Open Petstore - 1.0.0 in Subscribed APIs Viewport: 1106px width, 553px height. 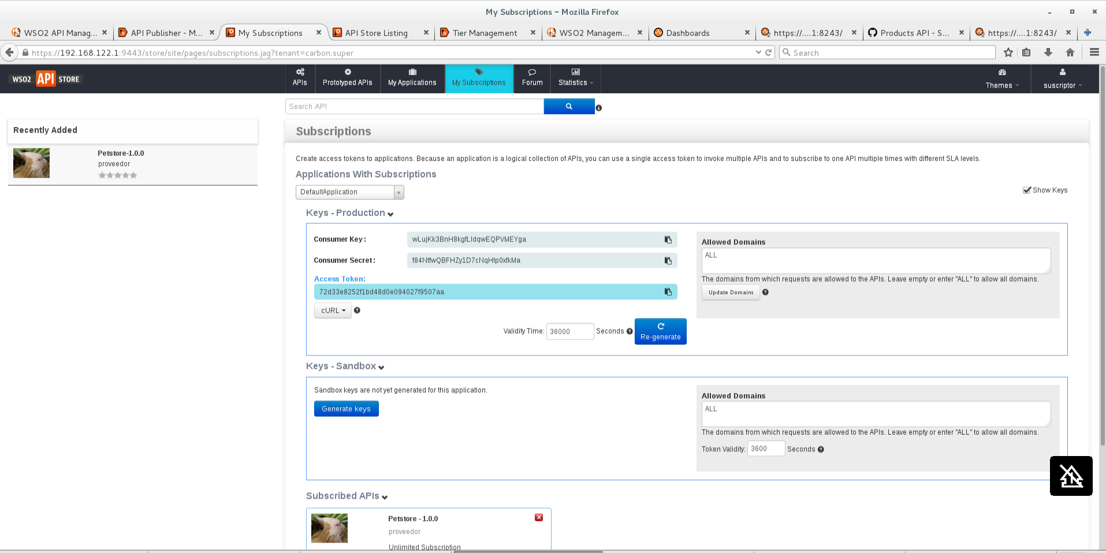[x=413, y=519]
